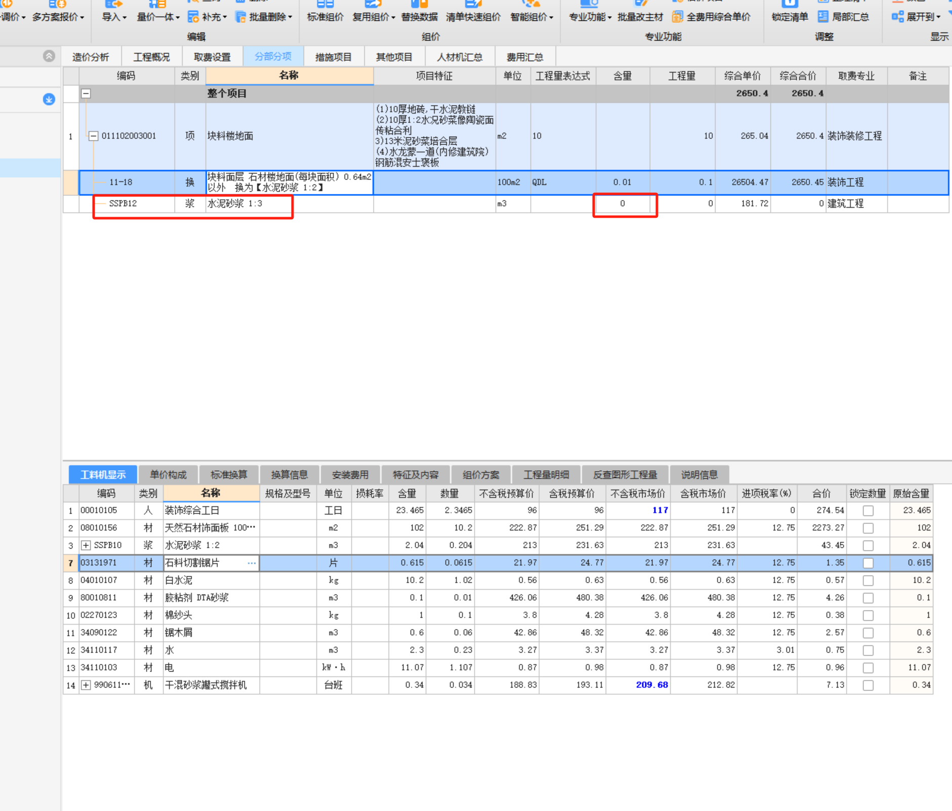Viewport: 952px width, 811px height.
Task: Switch to the 造价分析 tab
Action: tap(91, 57)
